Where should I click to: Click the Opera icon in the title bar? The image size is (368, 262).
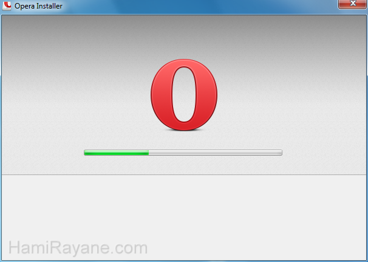[7, 5]
